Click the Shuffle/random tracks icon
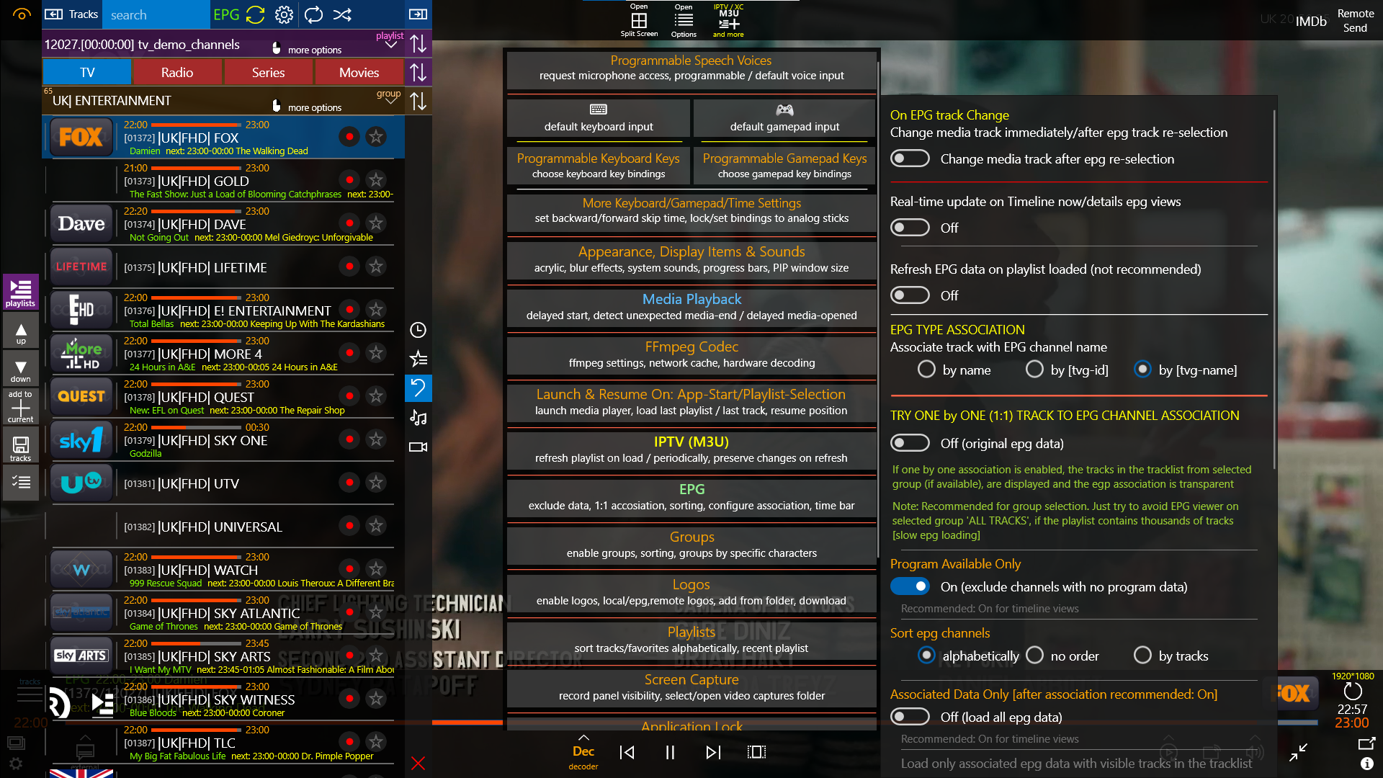The image size is (1383, 778). [344, 14]
